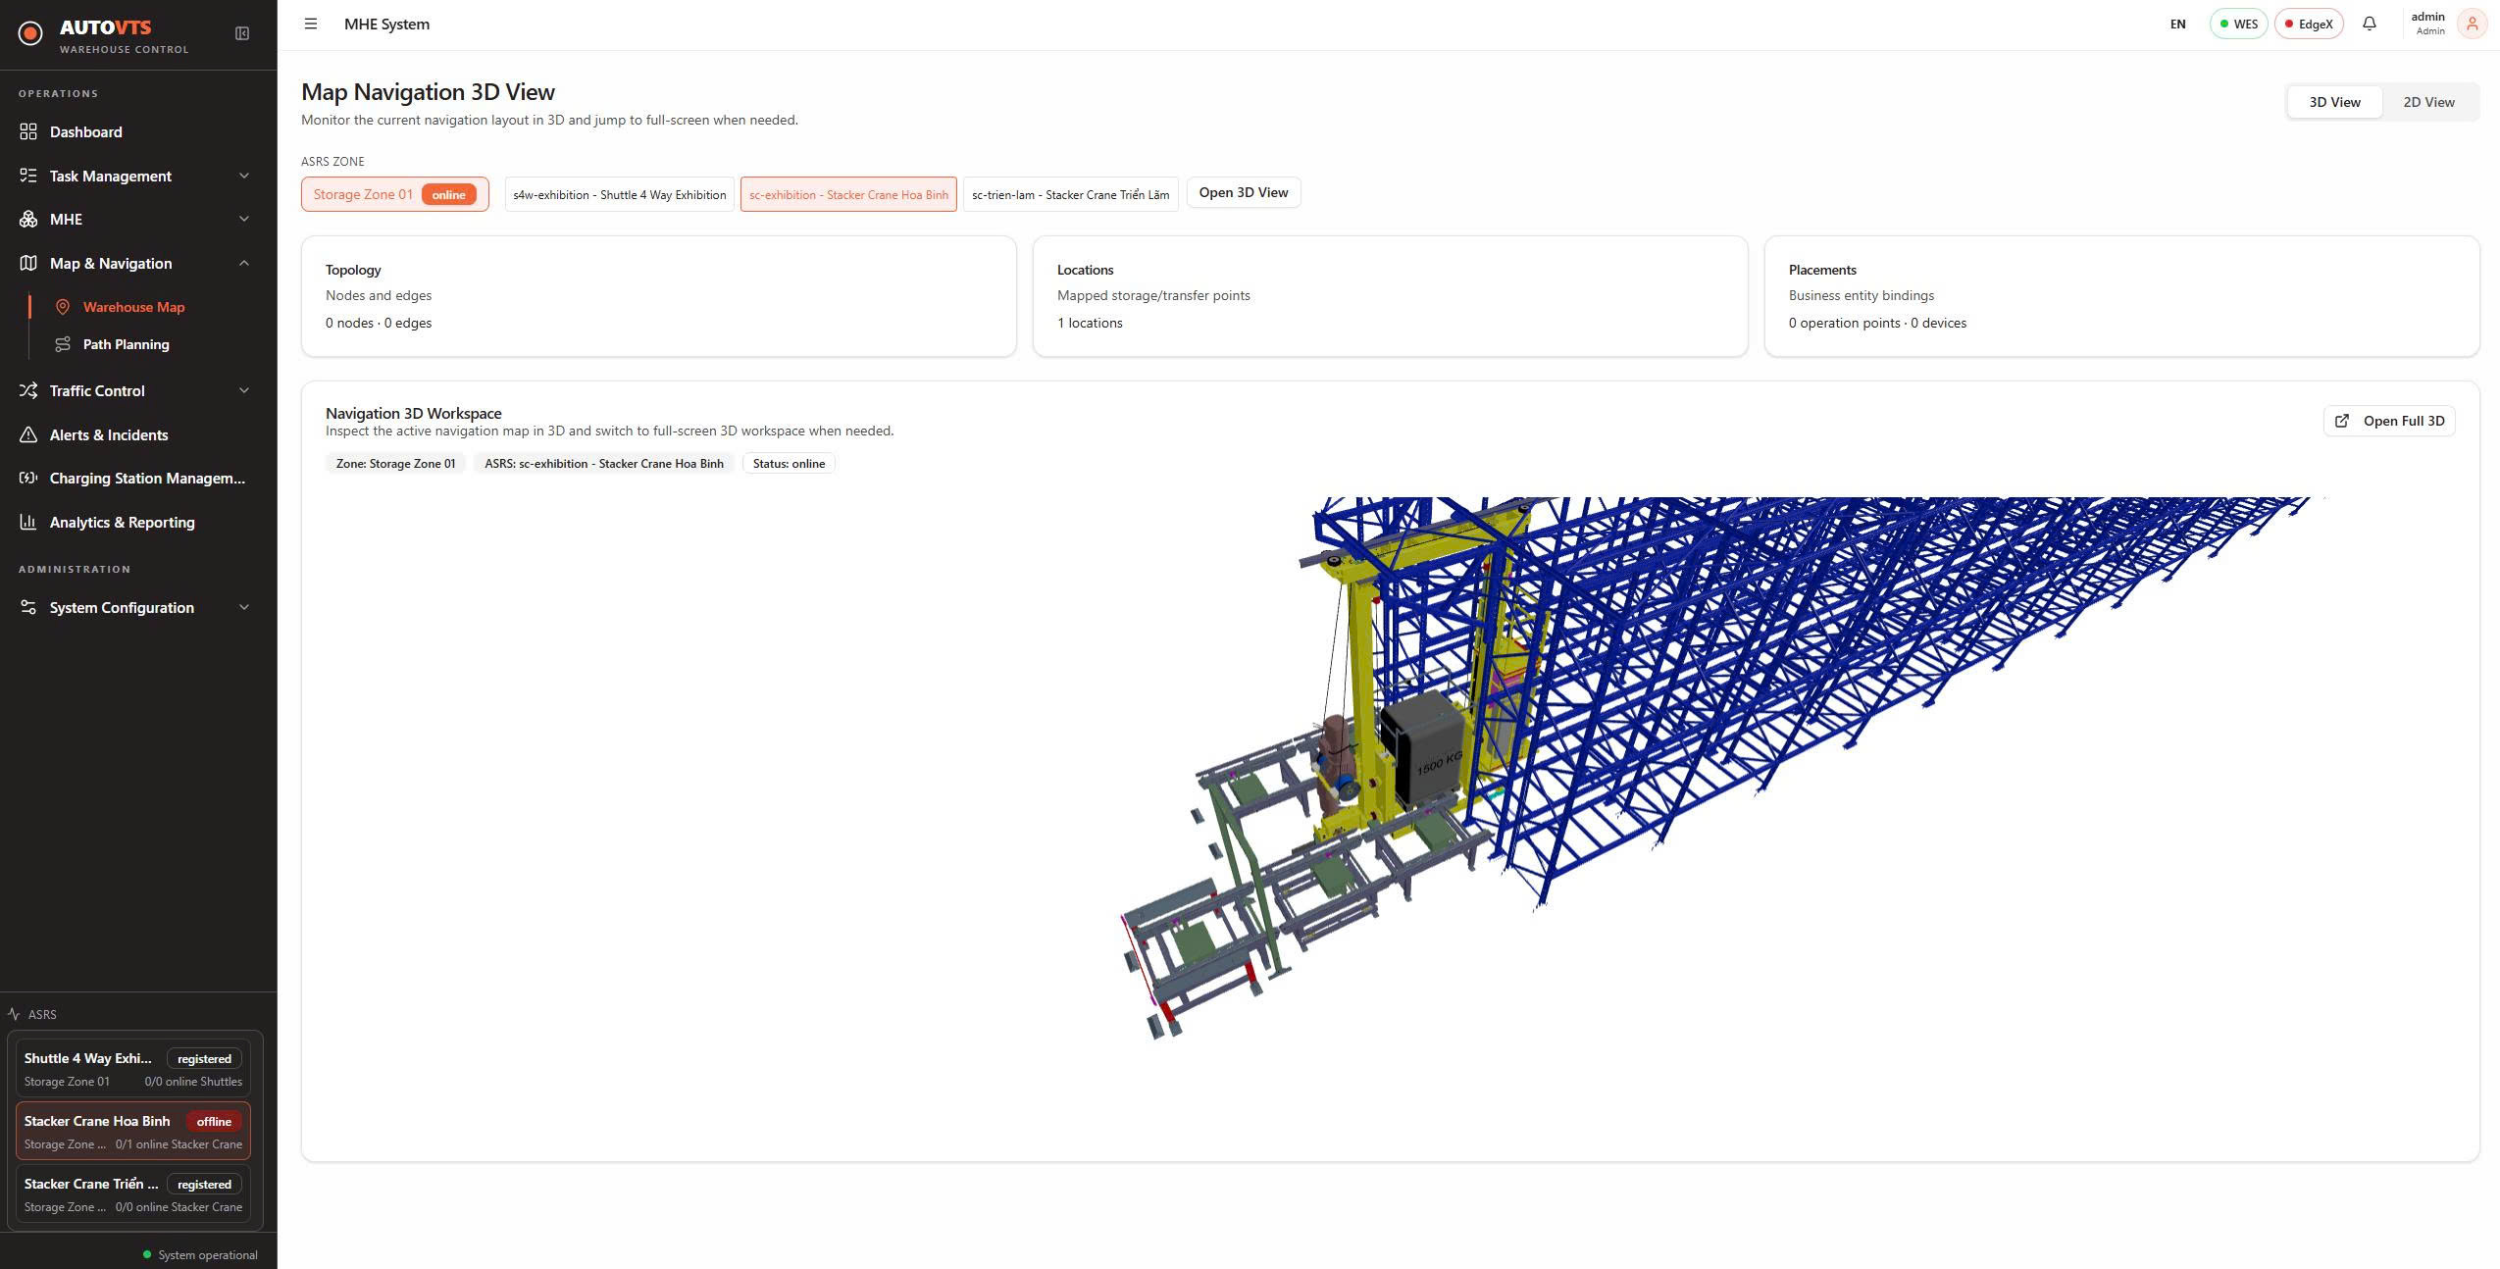Expand the MHE menu chevron
The image size is (2500, 1269).
click(x=244, y=219)
